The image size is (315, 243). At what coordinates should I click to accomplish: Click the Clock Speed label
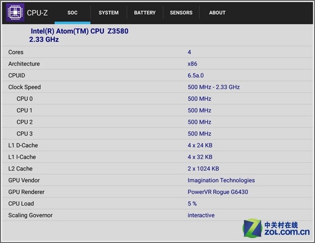point(25,87)
